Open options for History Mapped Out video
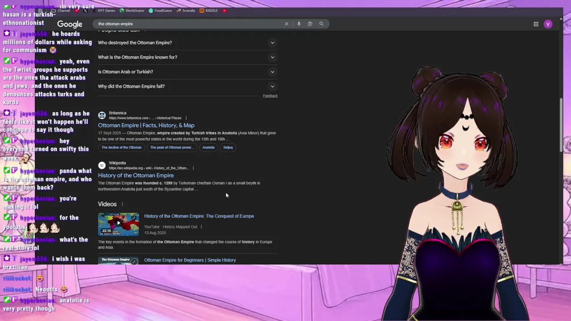This screenshot has width=571, height=321. [201, 227]
